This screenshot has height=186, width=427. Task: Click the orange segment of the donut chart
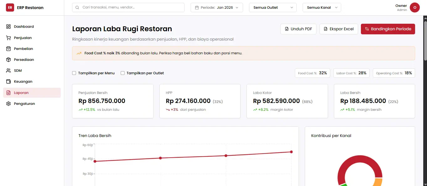pyautogui.click(x=378, y=182)
